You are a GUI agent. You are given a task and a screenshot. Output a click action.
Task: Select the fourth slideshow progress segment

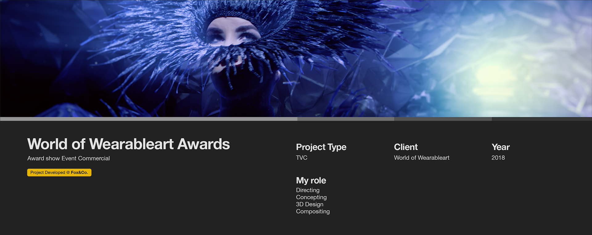point(542,119)
